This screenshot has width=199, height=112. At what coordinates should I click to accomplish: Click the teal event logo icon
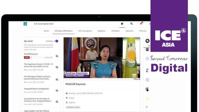25,24
